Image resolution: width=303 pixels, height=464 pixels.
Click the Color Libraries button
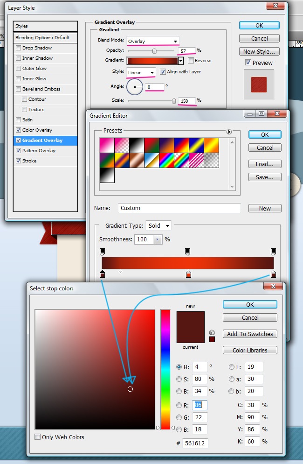click(x=250, y=350)
